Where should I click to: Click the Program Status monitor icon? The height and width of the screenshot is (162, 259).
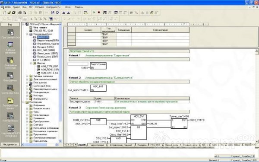(x=105, y=13)
